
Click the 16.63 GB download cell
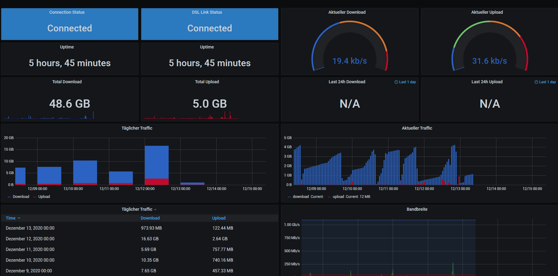150,239
